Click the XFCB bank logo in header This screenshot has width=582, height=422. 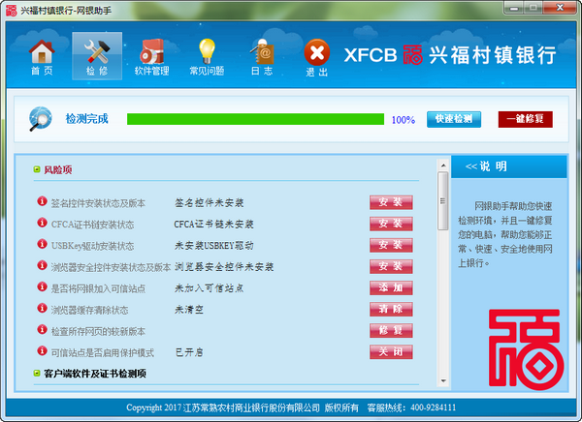pyautogui.click(x=450, y=55)
